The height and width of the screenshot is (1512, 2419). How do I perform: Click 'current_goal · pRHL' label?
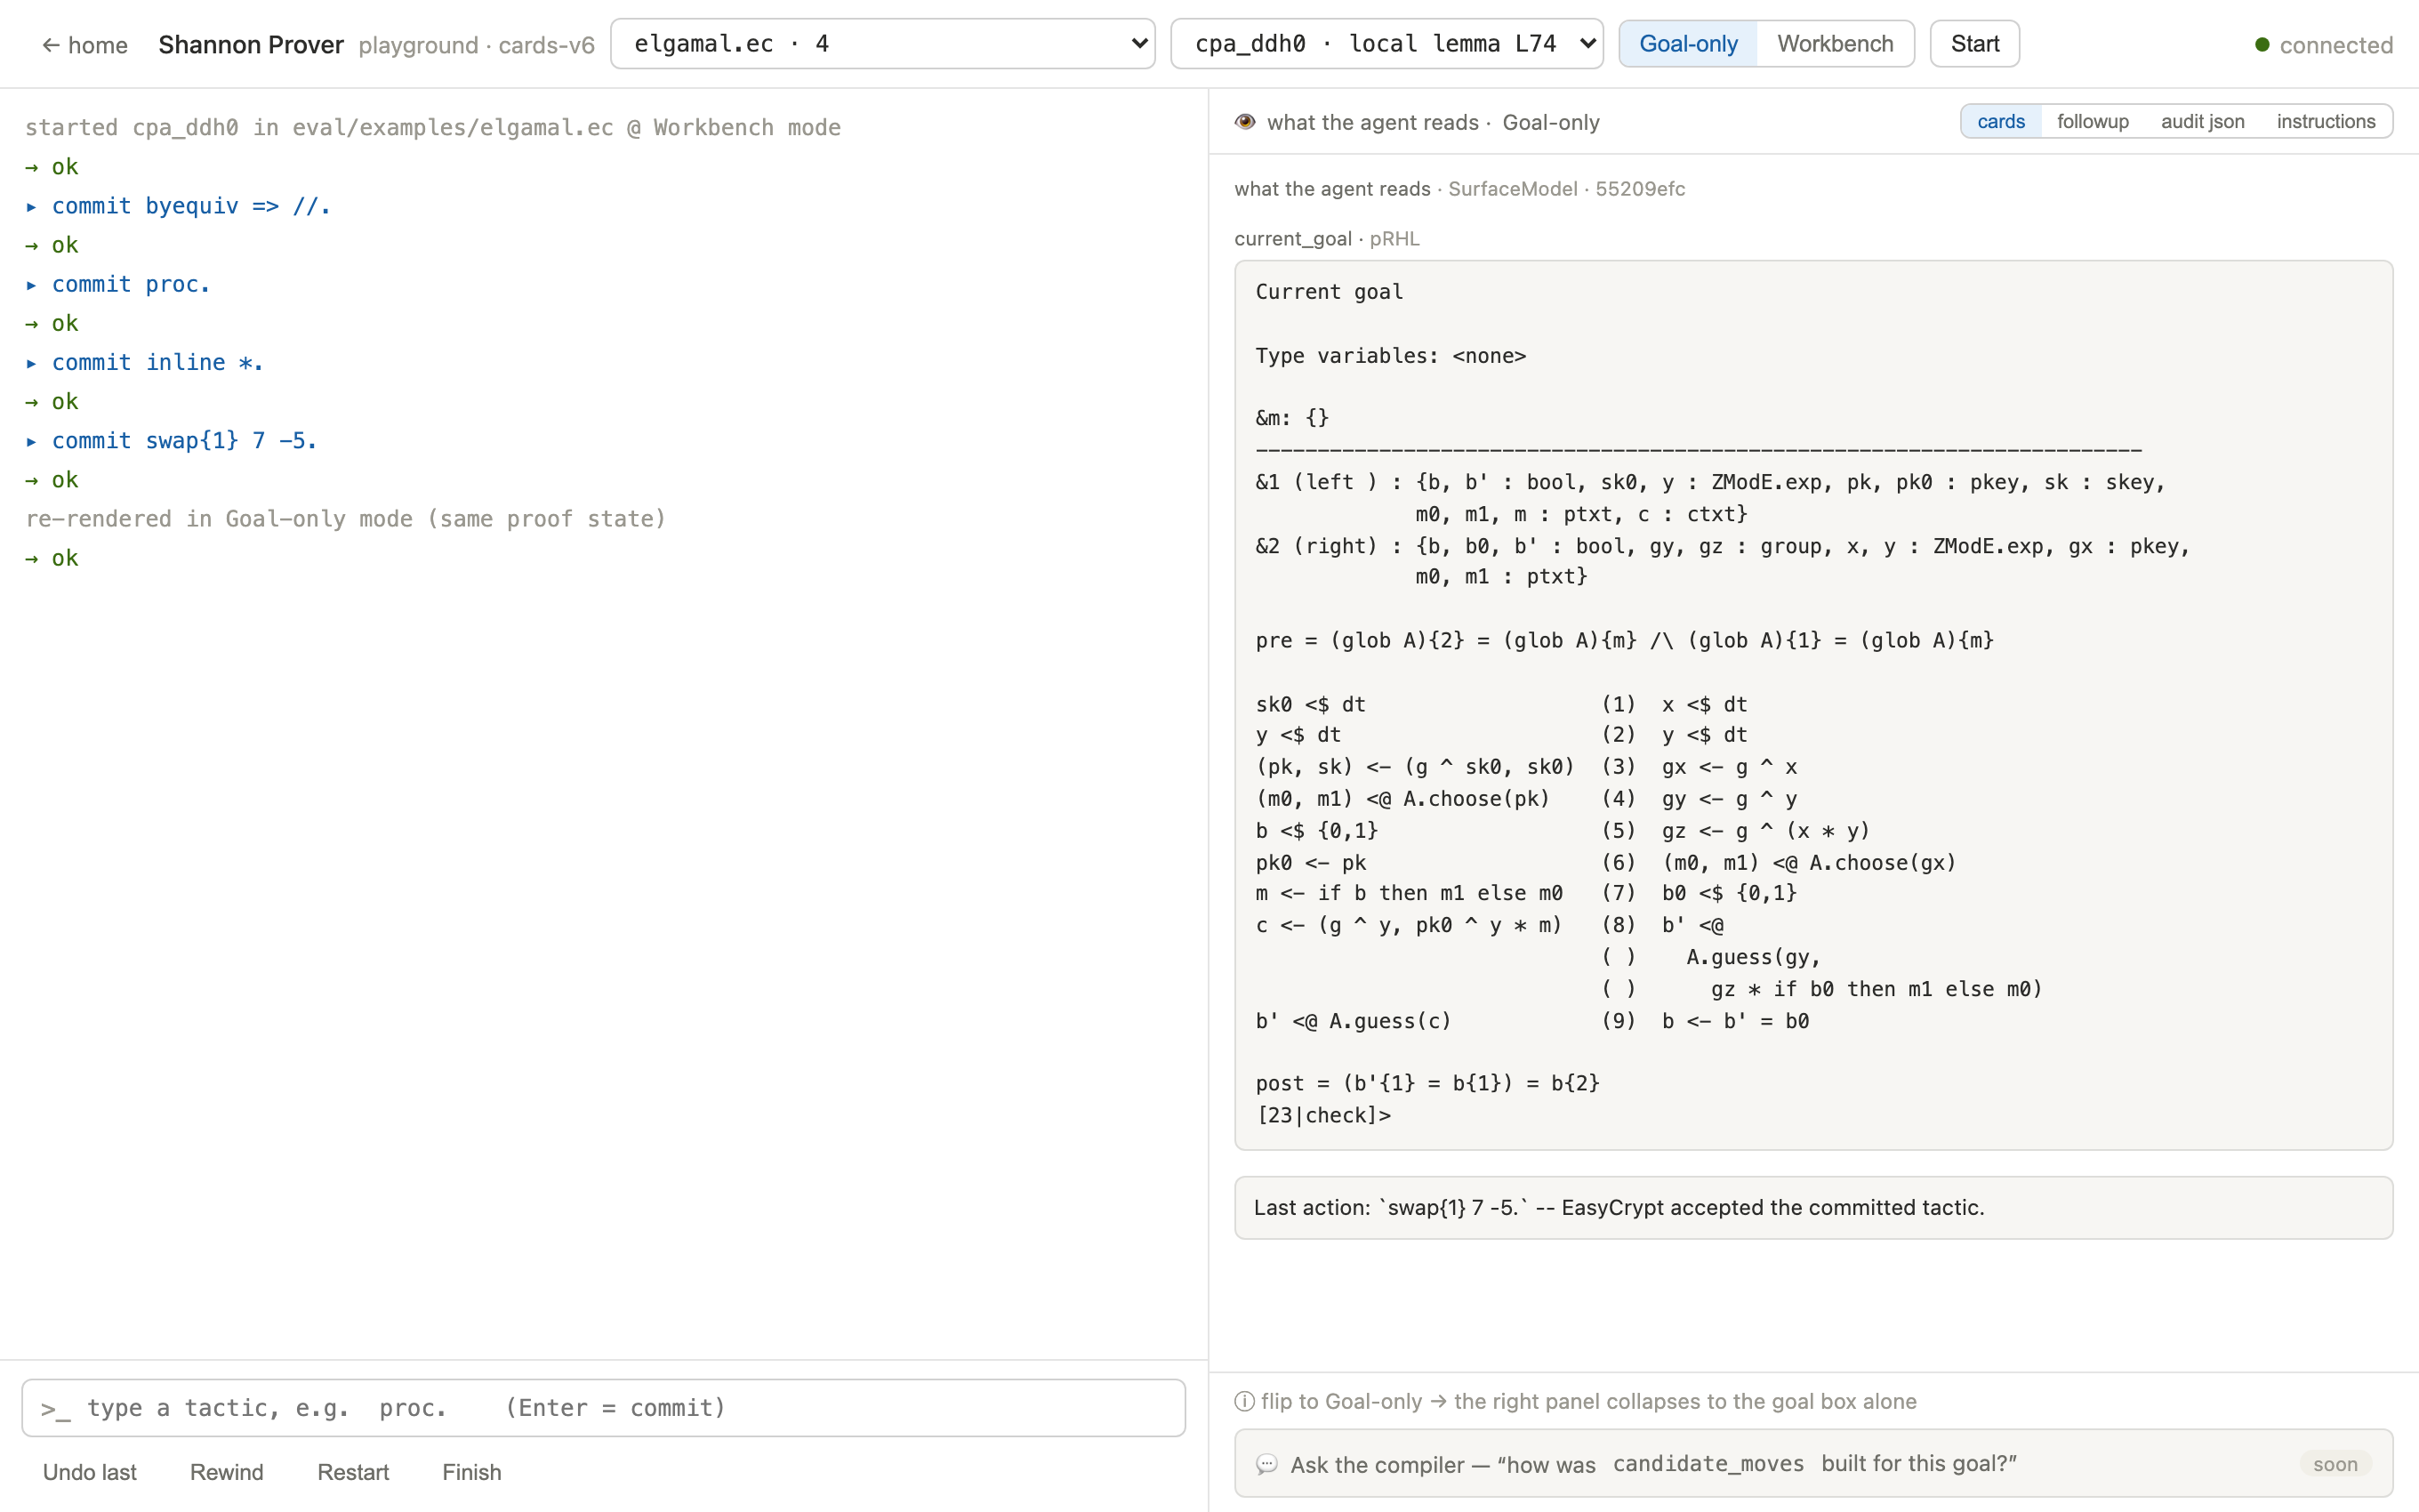1327,238
